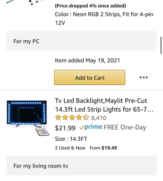Viewport: 163px width, 181px height.
Task: Tap the 'FREE One-Day' delivery label
Action: (x=125, y=127)
